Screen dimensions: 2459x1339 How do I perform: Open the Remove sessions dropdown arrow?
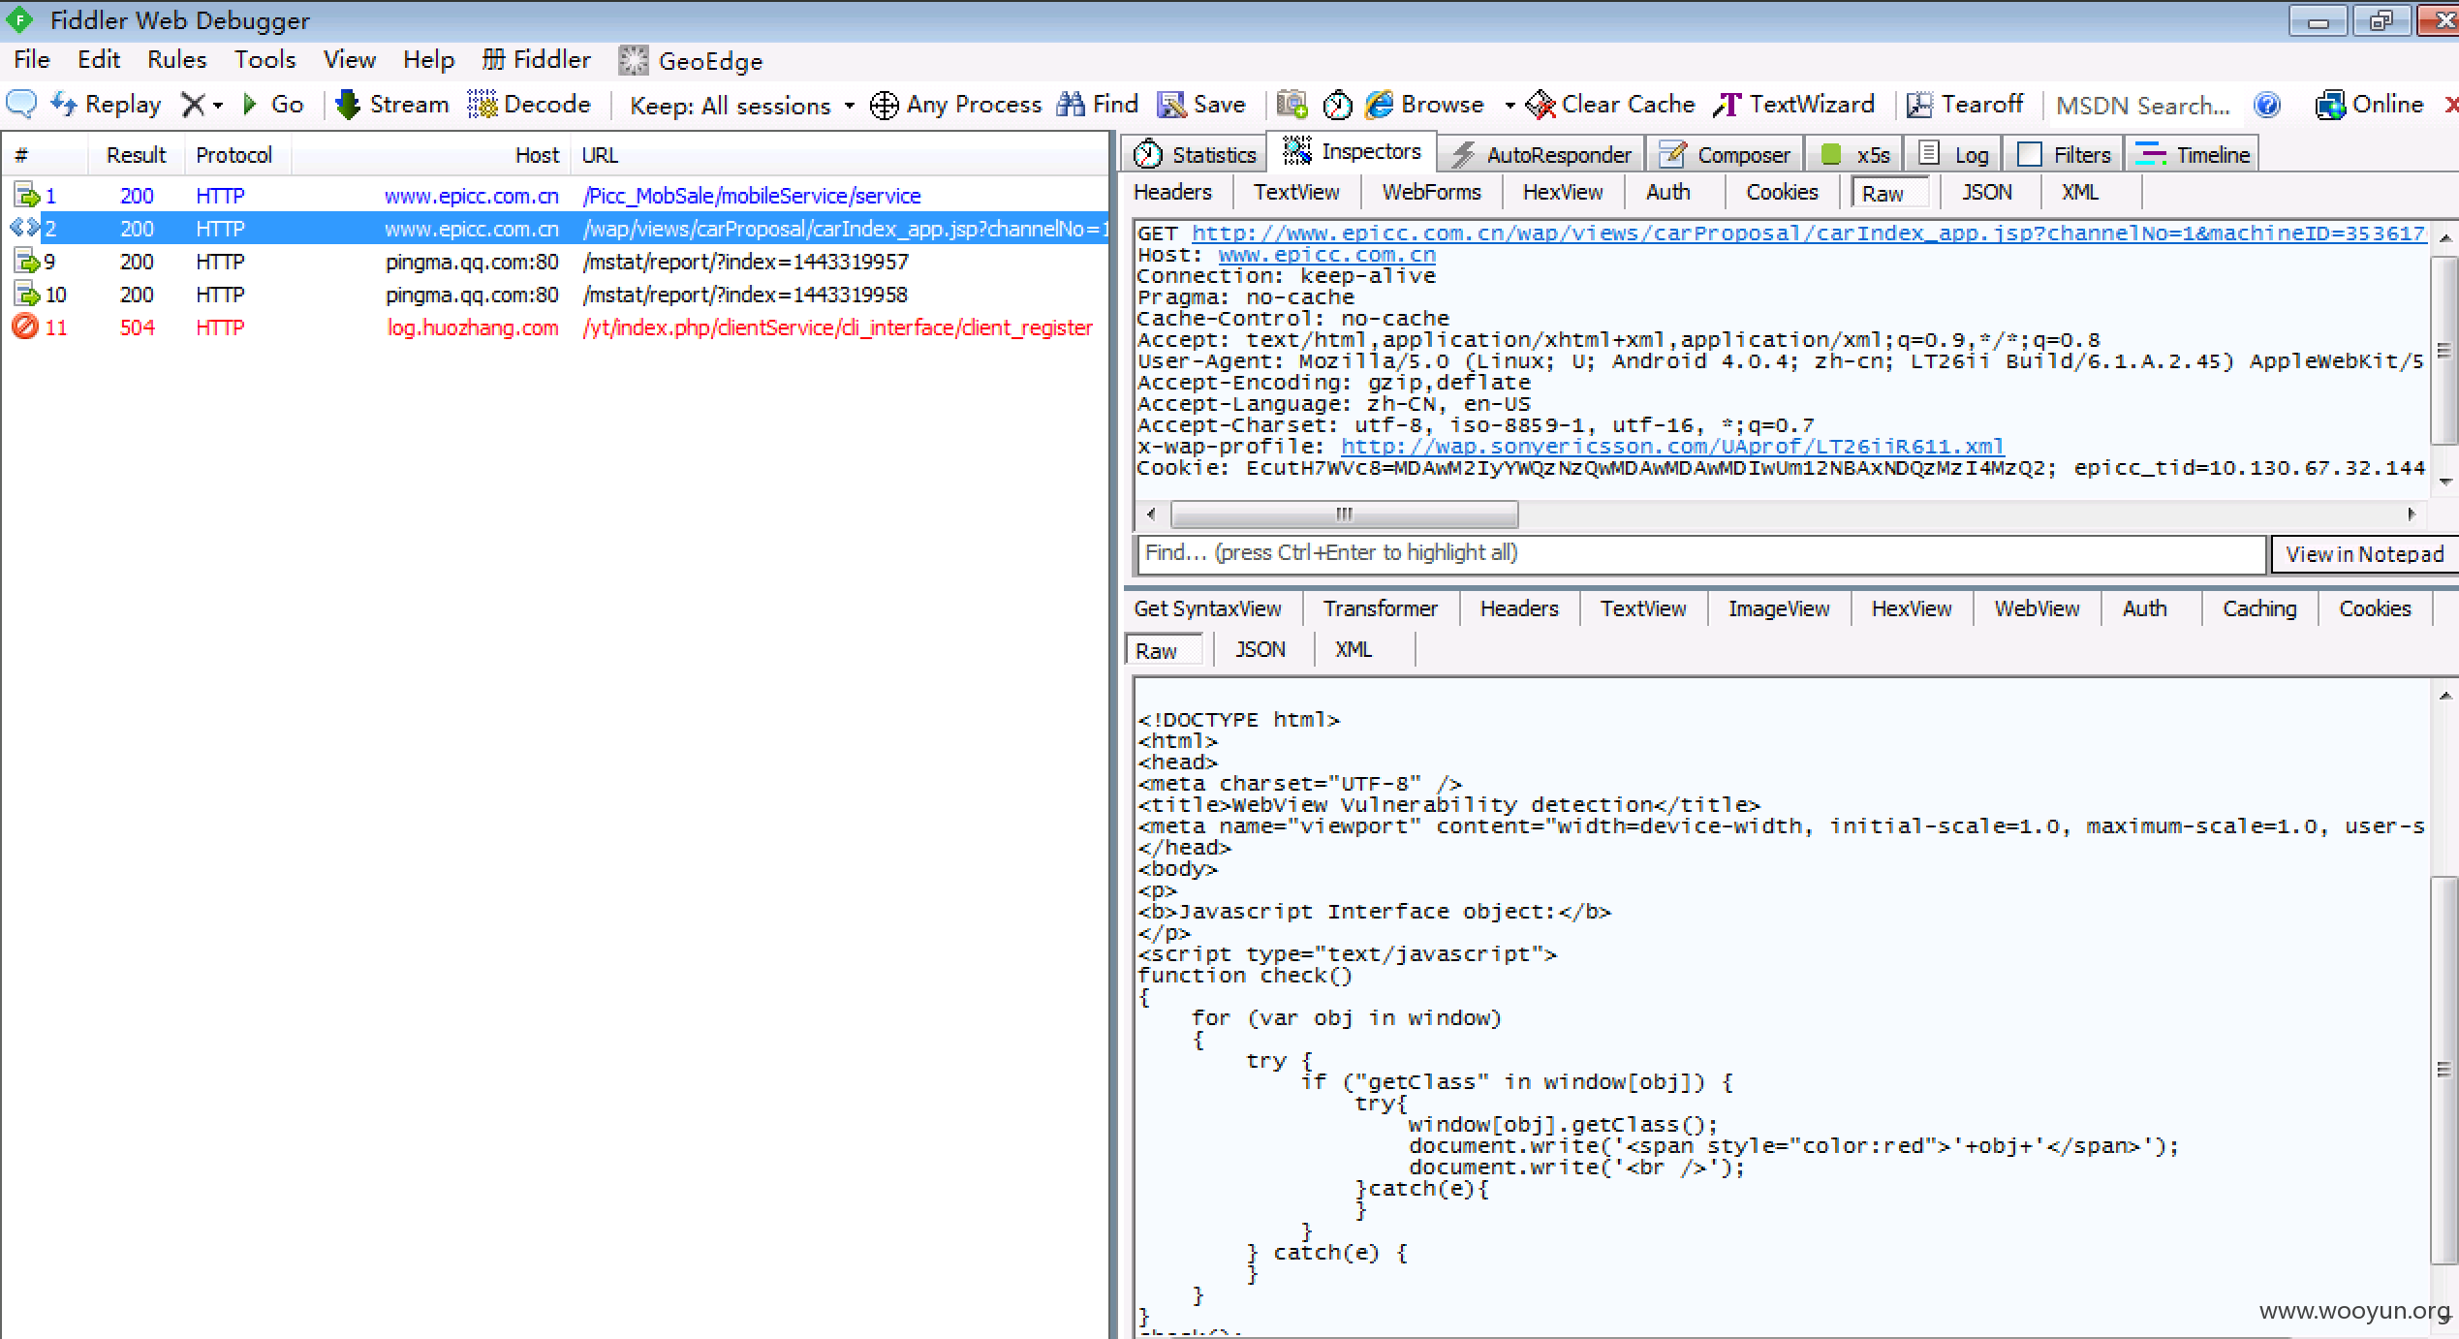click(218, 105)
